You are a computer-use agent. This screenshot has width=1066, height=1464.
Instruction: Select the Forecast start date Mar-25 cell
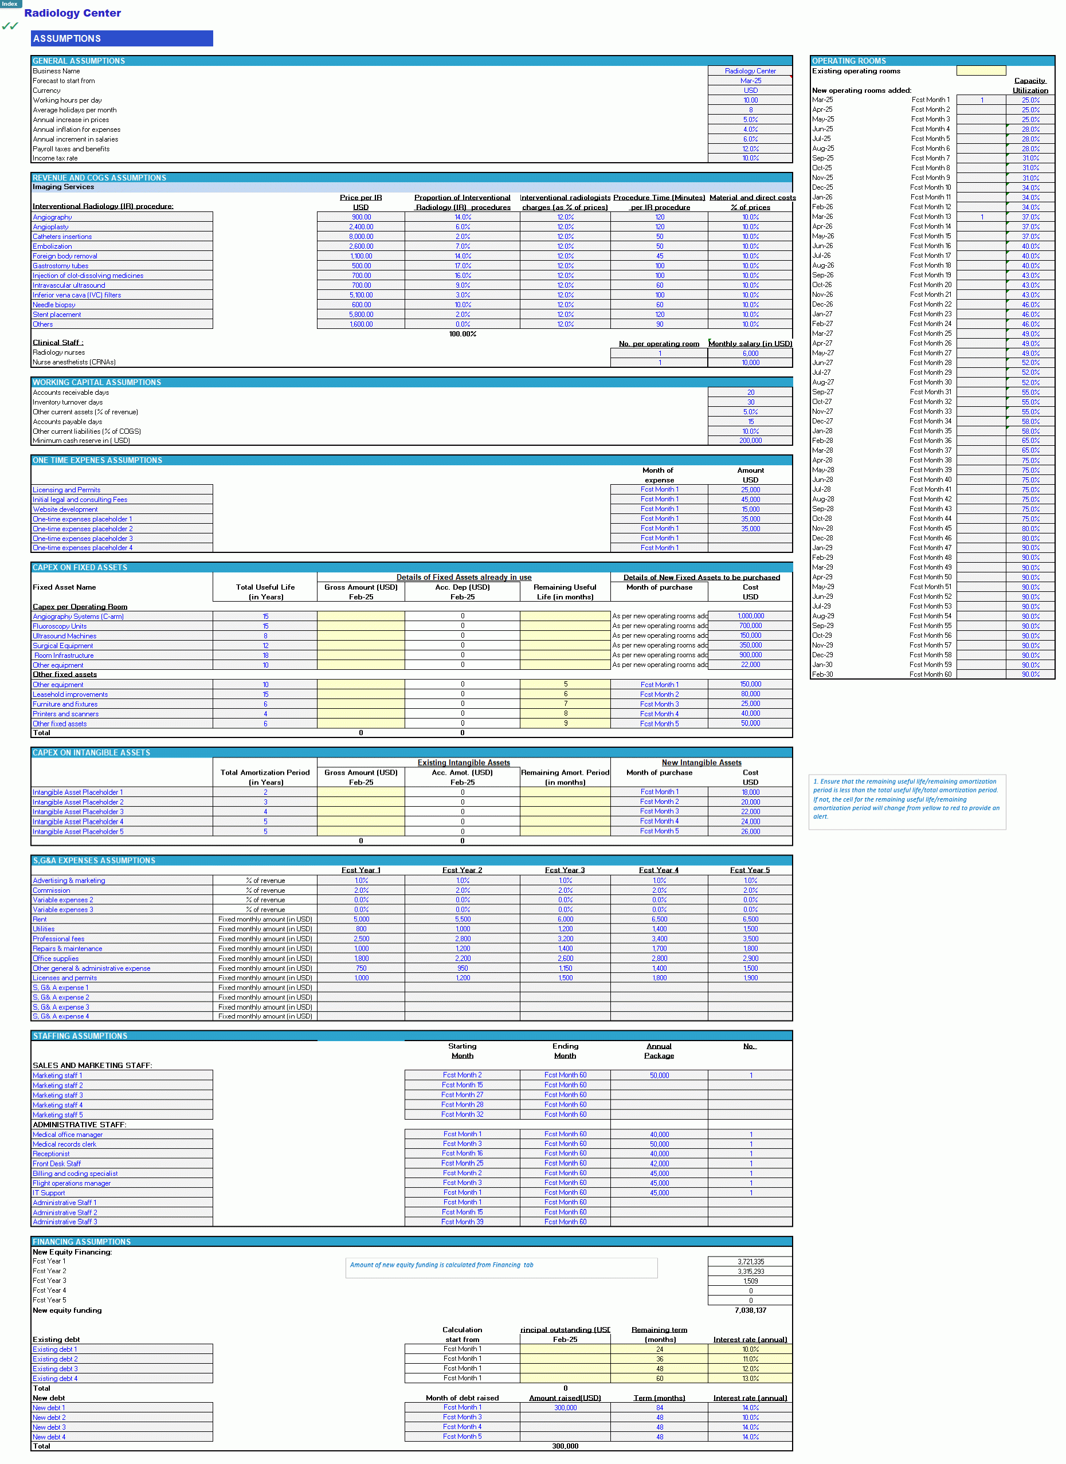[x=750, y=81]
